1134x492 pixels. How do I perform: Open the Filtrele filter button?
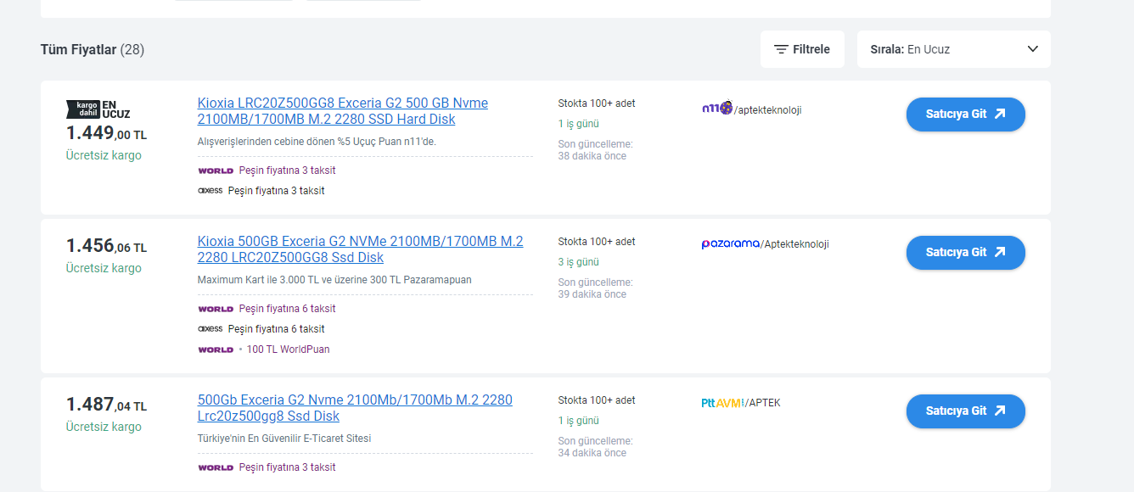tap(802, 49)
